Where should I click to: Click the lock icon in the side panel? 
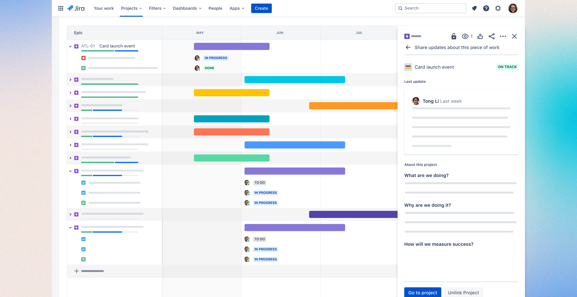[x=454, y=36]
